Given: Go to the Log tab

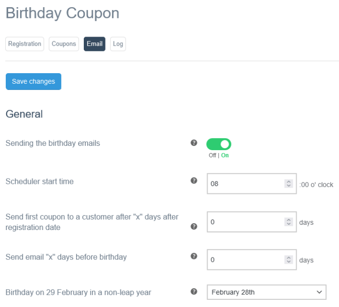Looking at the screenshot, I should [118, 44].
